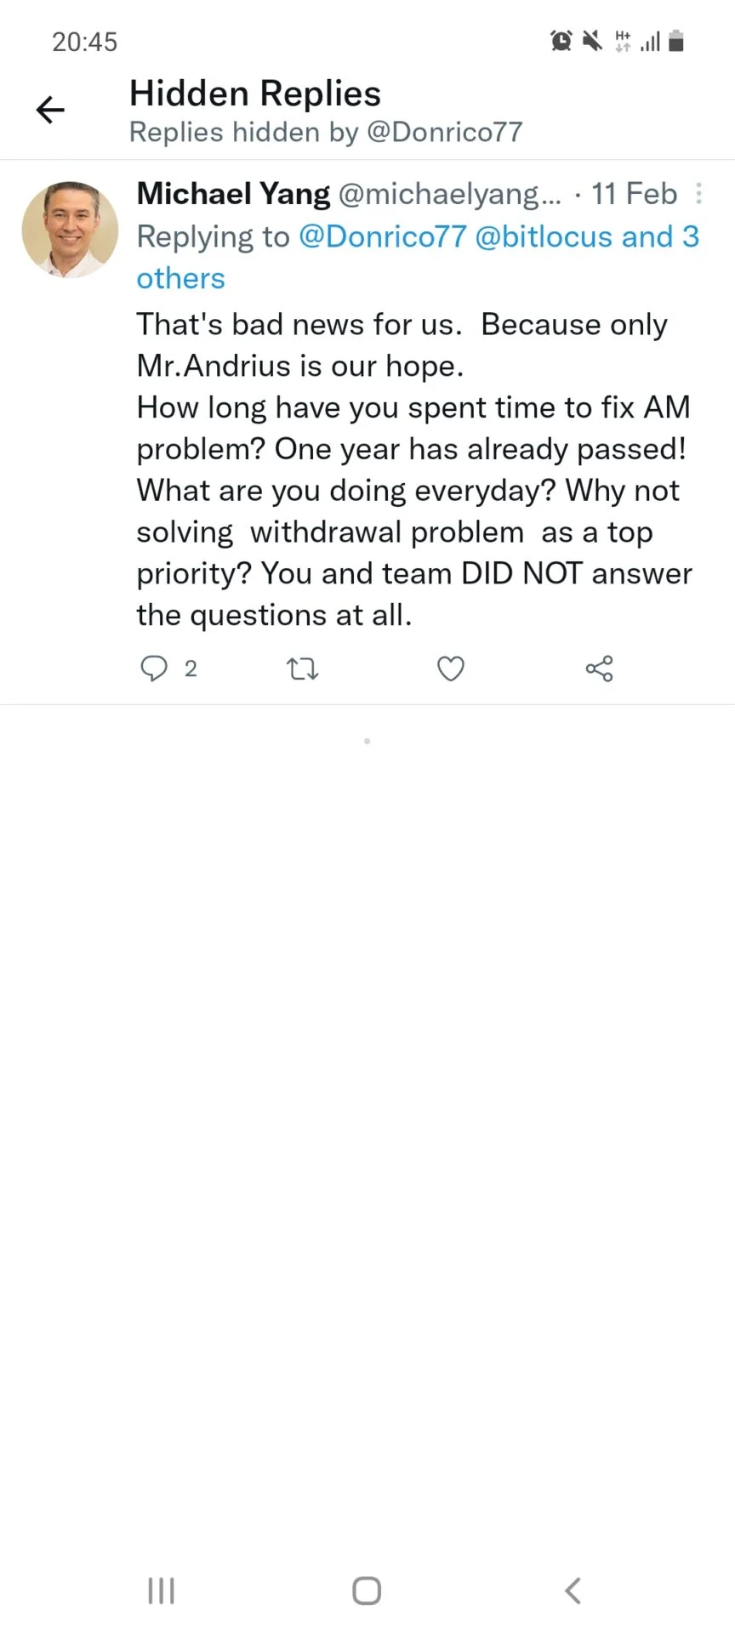Image resolution: width=735 pixels, height=1633 pixels.
Task: Open Michael Yang's profile picture
Action: tap(70, 229)
